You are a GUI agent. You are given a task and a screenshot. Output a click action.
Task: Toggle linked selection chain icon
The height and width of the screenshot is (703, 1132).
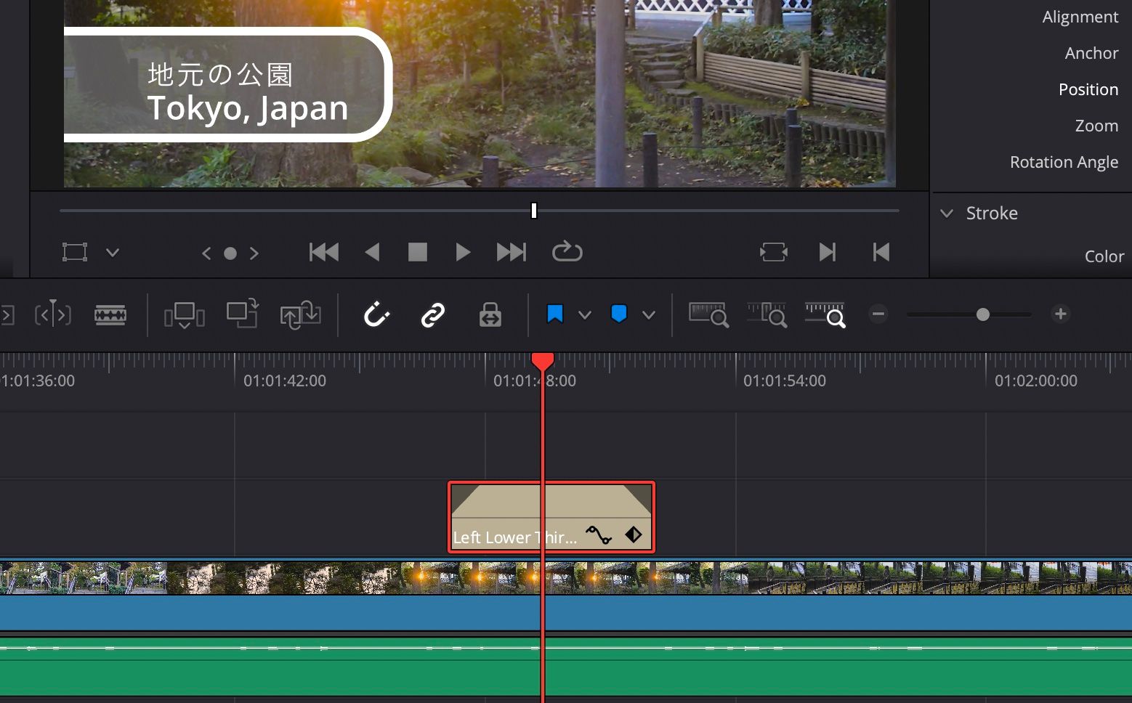432,315
